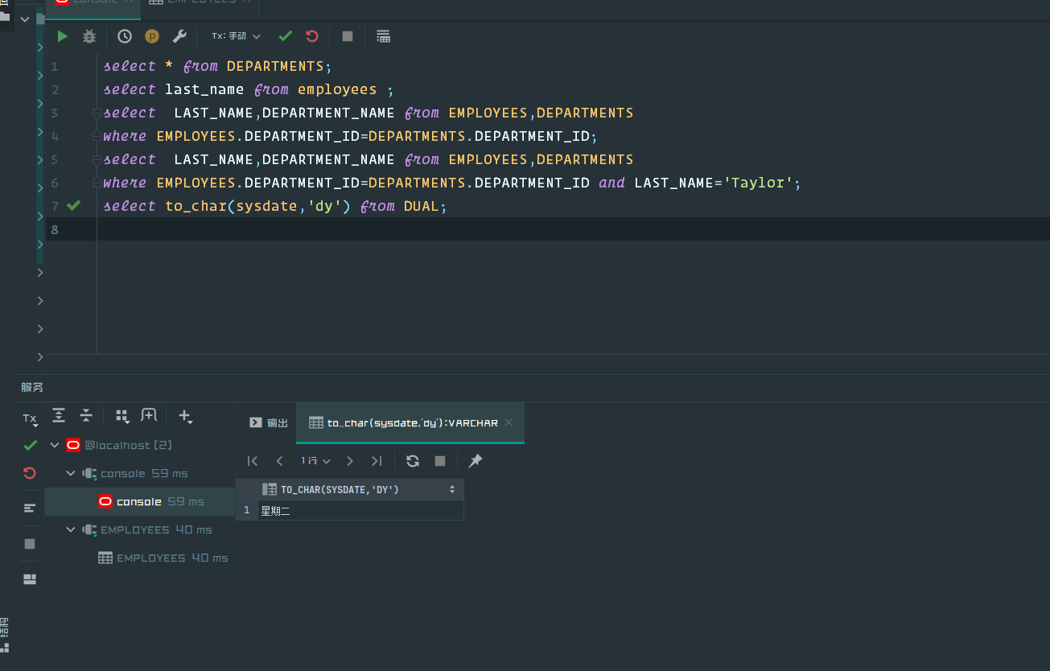Go to the next results page
Viewport: 1050px width, 671px height.
(x=350, y=461)
